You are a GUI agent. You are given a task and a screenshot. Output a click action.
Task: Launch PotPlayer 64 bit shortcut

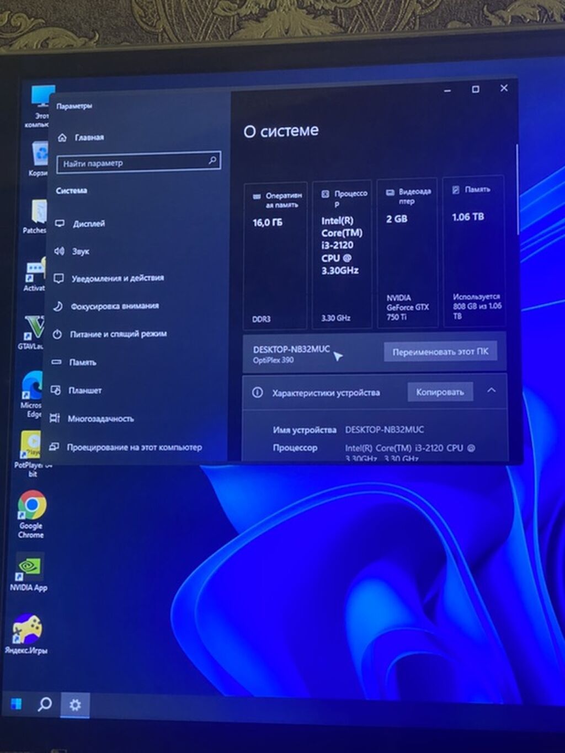tap(31, 453)
